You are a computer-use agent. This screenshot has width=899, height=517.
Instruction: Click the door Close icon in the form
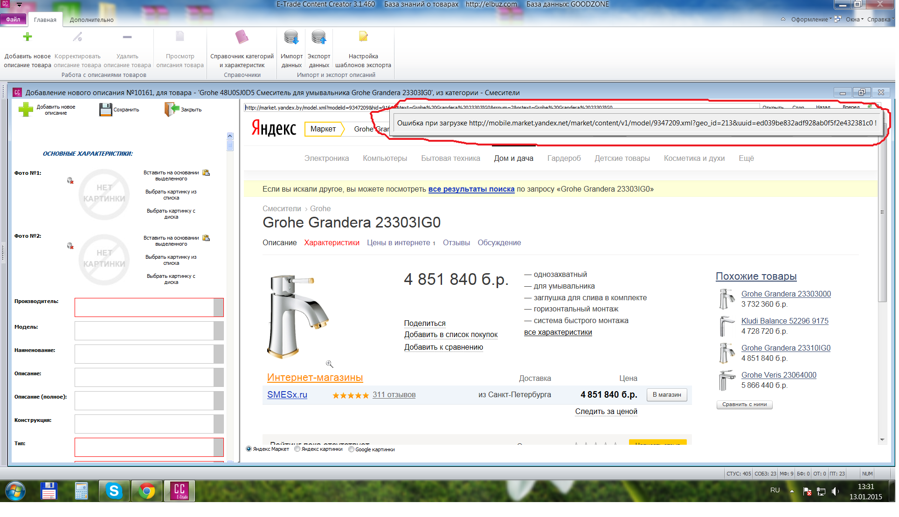pyautogui.click(x=172, y=110)
